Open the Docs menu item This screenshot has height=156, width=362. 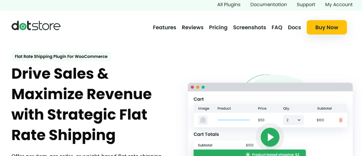(x=295, y=27)
